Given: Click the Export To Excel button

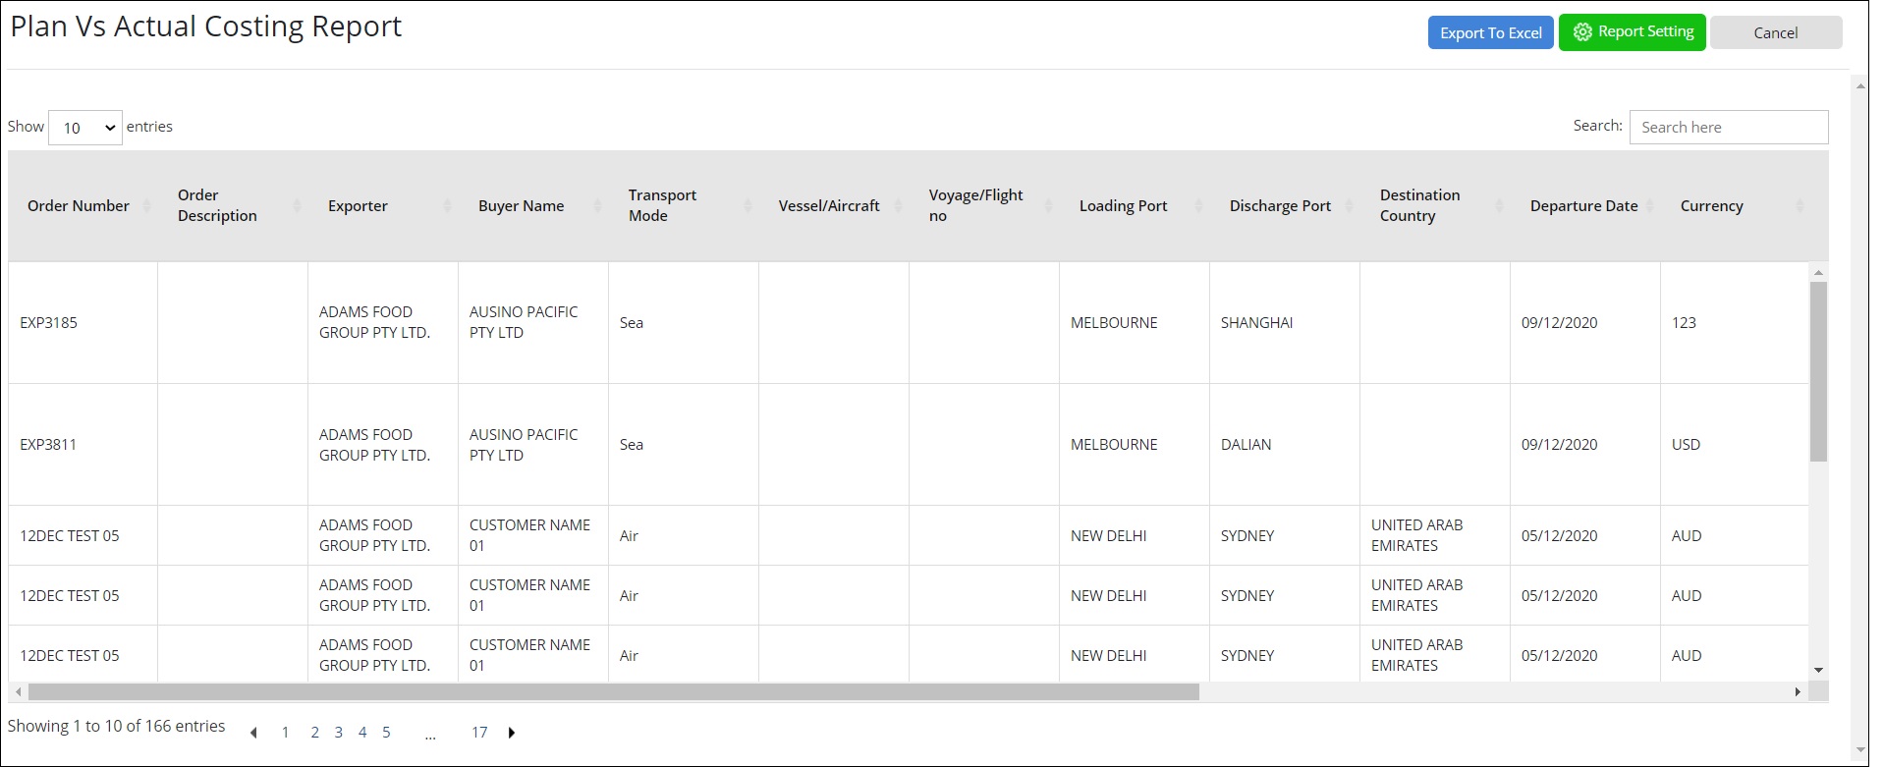Looking at the screenshot, I should coord(1490,32).
